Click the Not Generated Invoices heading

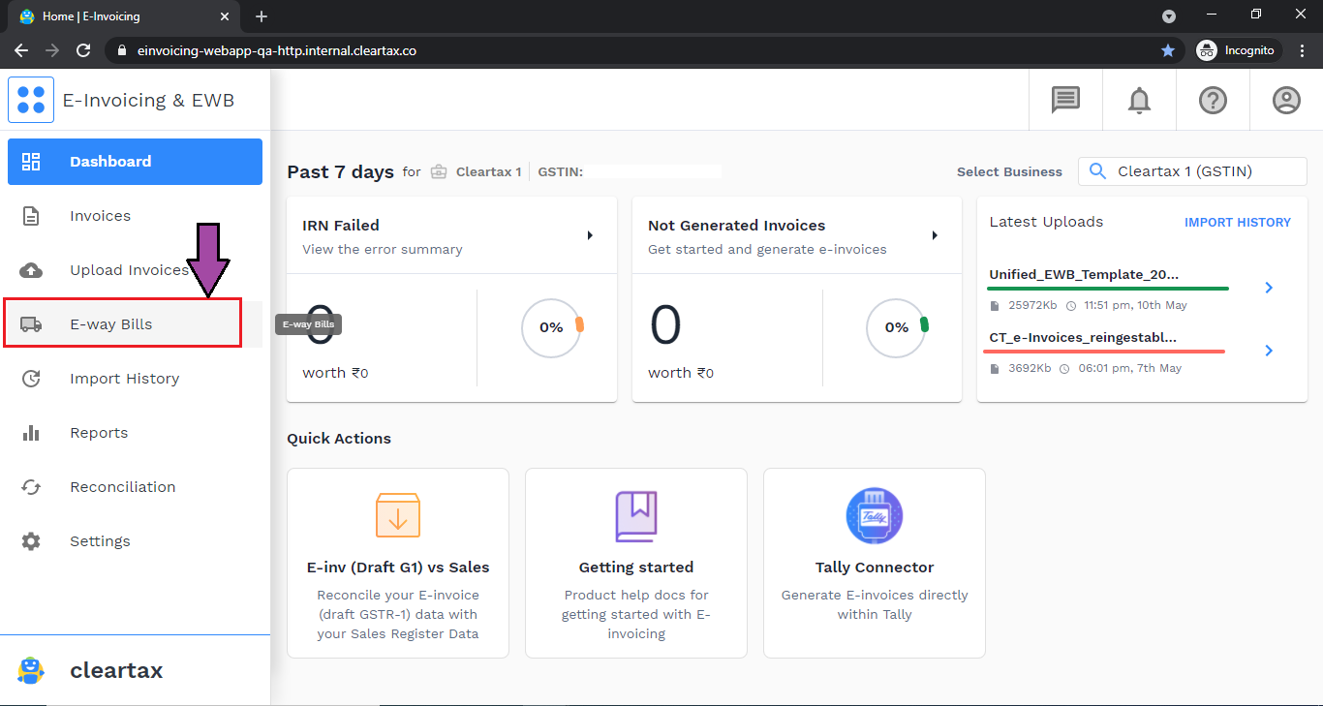pos(736,226)
